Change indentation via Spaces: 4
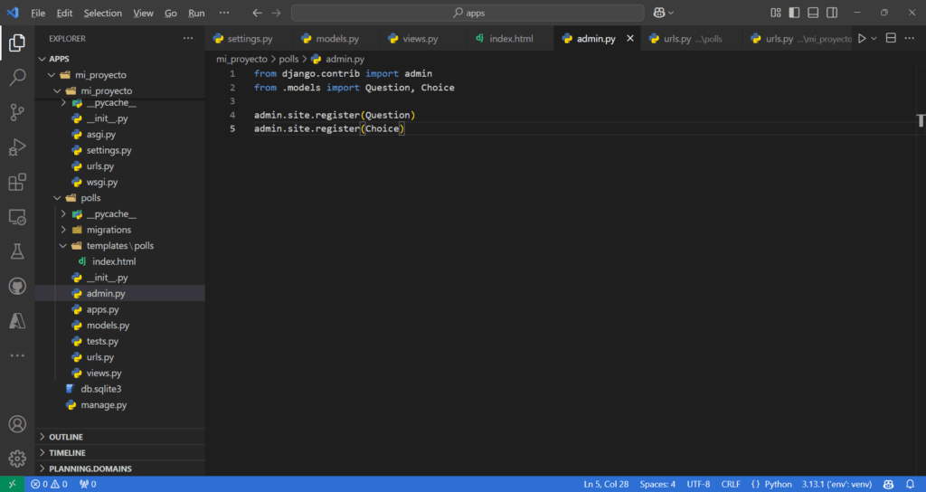This screenshot has width=926, height=492. (657, 485)
